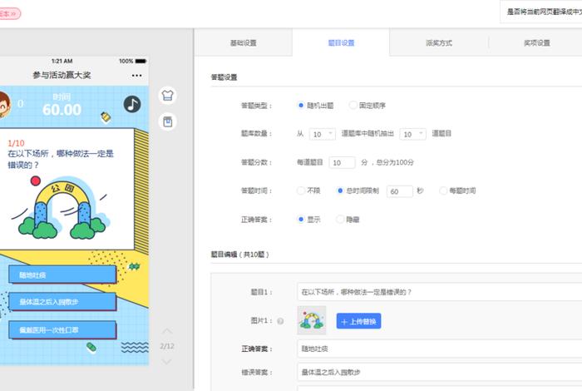
Task: Go to the previous preview page with the up chevron
Action: tap(167, 330)
